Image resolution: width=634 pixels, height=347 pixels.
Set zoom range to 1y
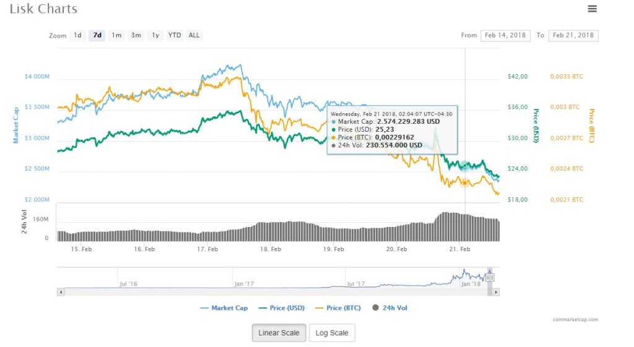(x=155, y=35)
